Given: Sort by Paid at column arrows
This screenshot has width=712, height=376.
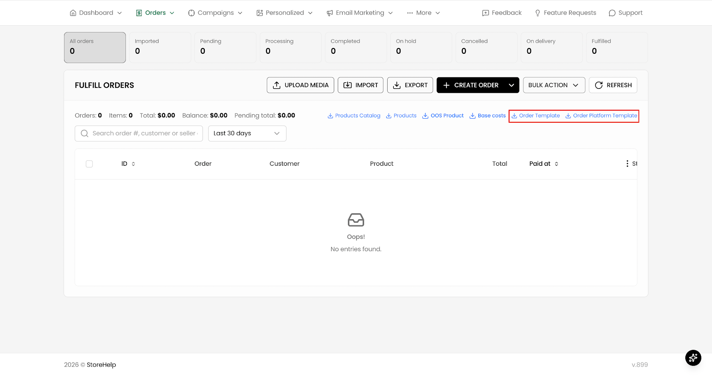Looking at the screenshot, I should click(556, 164).
